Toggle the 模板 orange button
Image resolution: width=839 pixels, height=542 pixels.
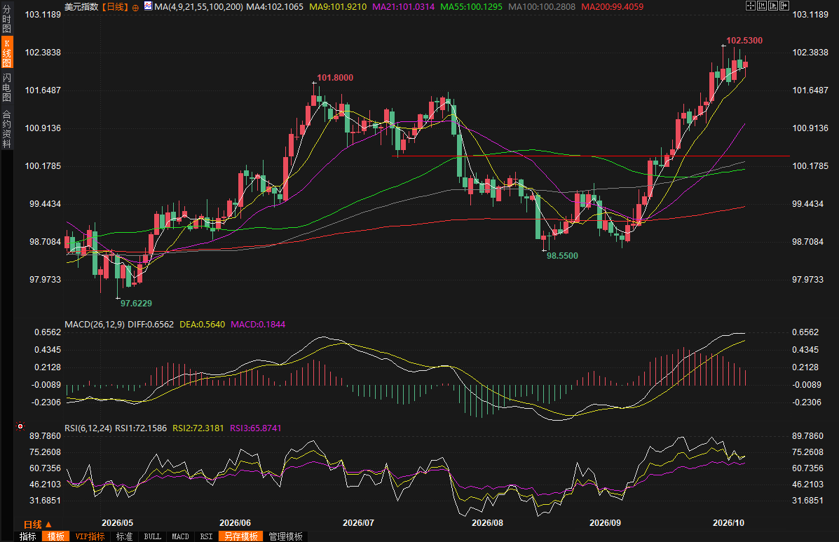(x=55, y=536)
